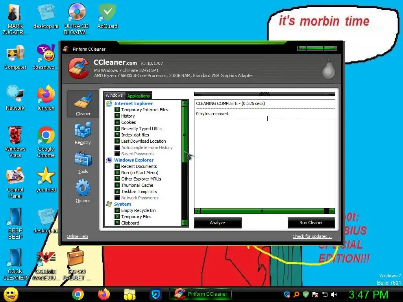Toggle the Recently Typed URLs checkbox
Screen dimensions: 403x302
pos(117,129)
